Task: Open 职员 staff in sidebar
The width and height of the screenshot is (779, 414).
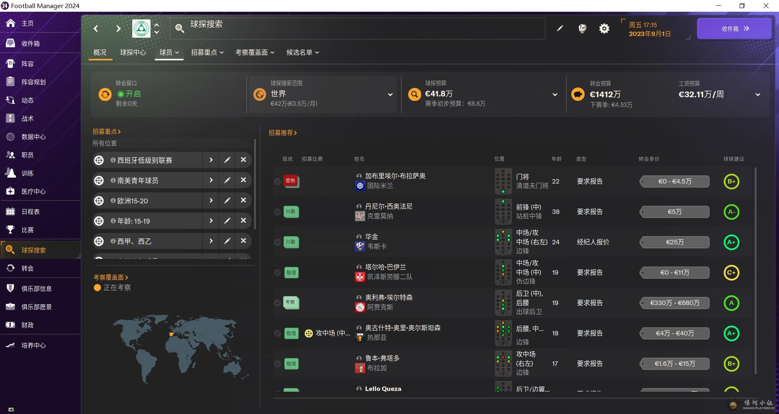Action: (x=41, y=155)
